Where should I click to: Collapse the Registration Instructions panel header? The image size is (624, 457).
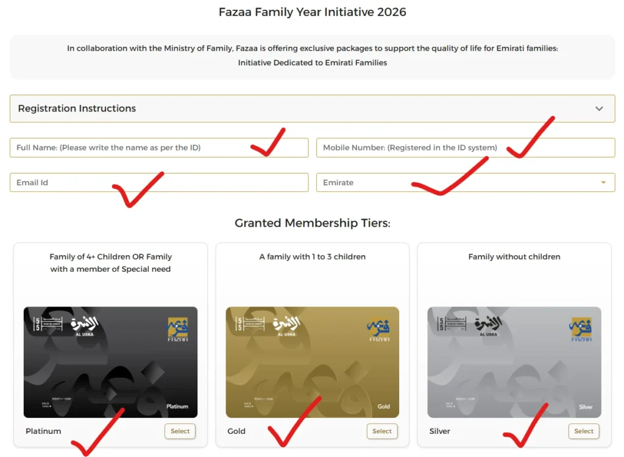click(312, 108)
